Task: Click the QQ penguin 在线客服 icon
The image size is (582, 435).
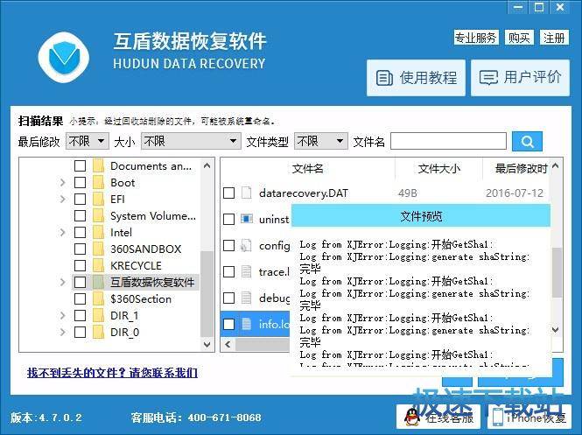Action: point(413,417)
